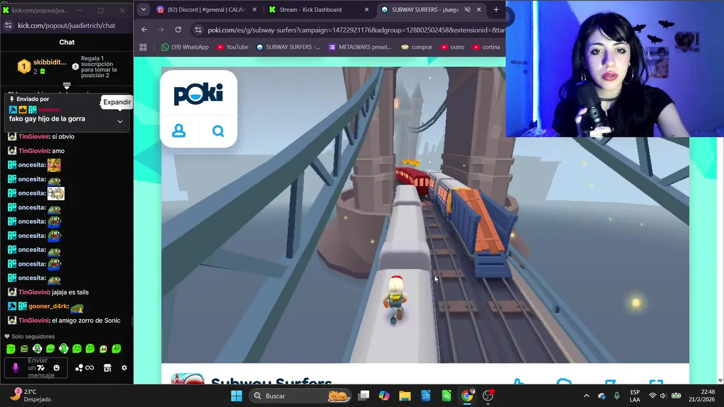This screenshot has height=407, width=724.
Task: Insert the last green emote in row
Action: point(117,349)
